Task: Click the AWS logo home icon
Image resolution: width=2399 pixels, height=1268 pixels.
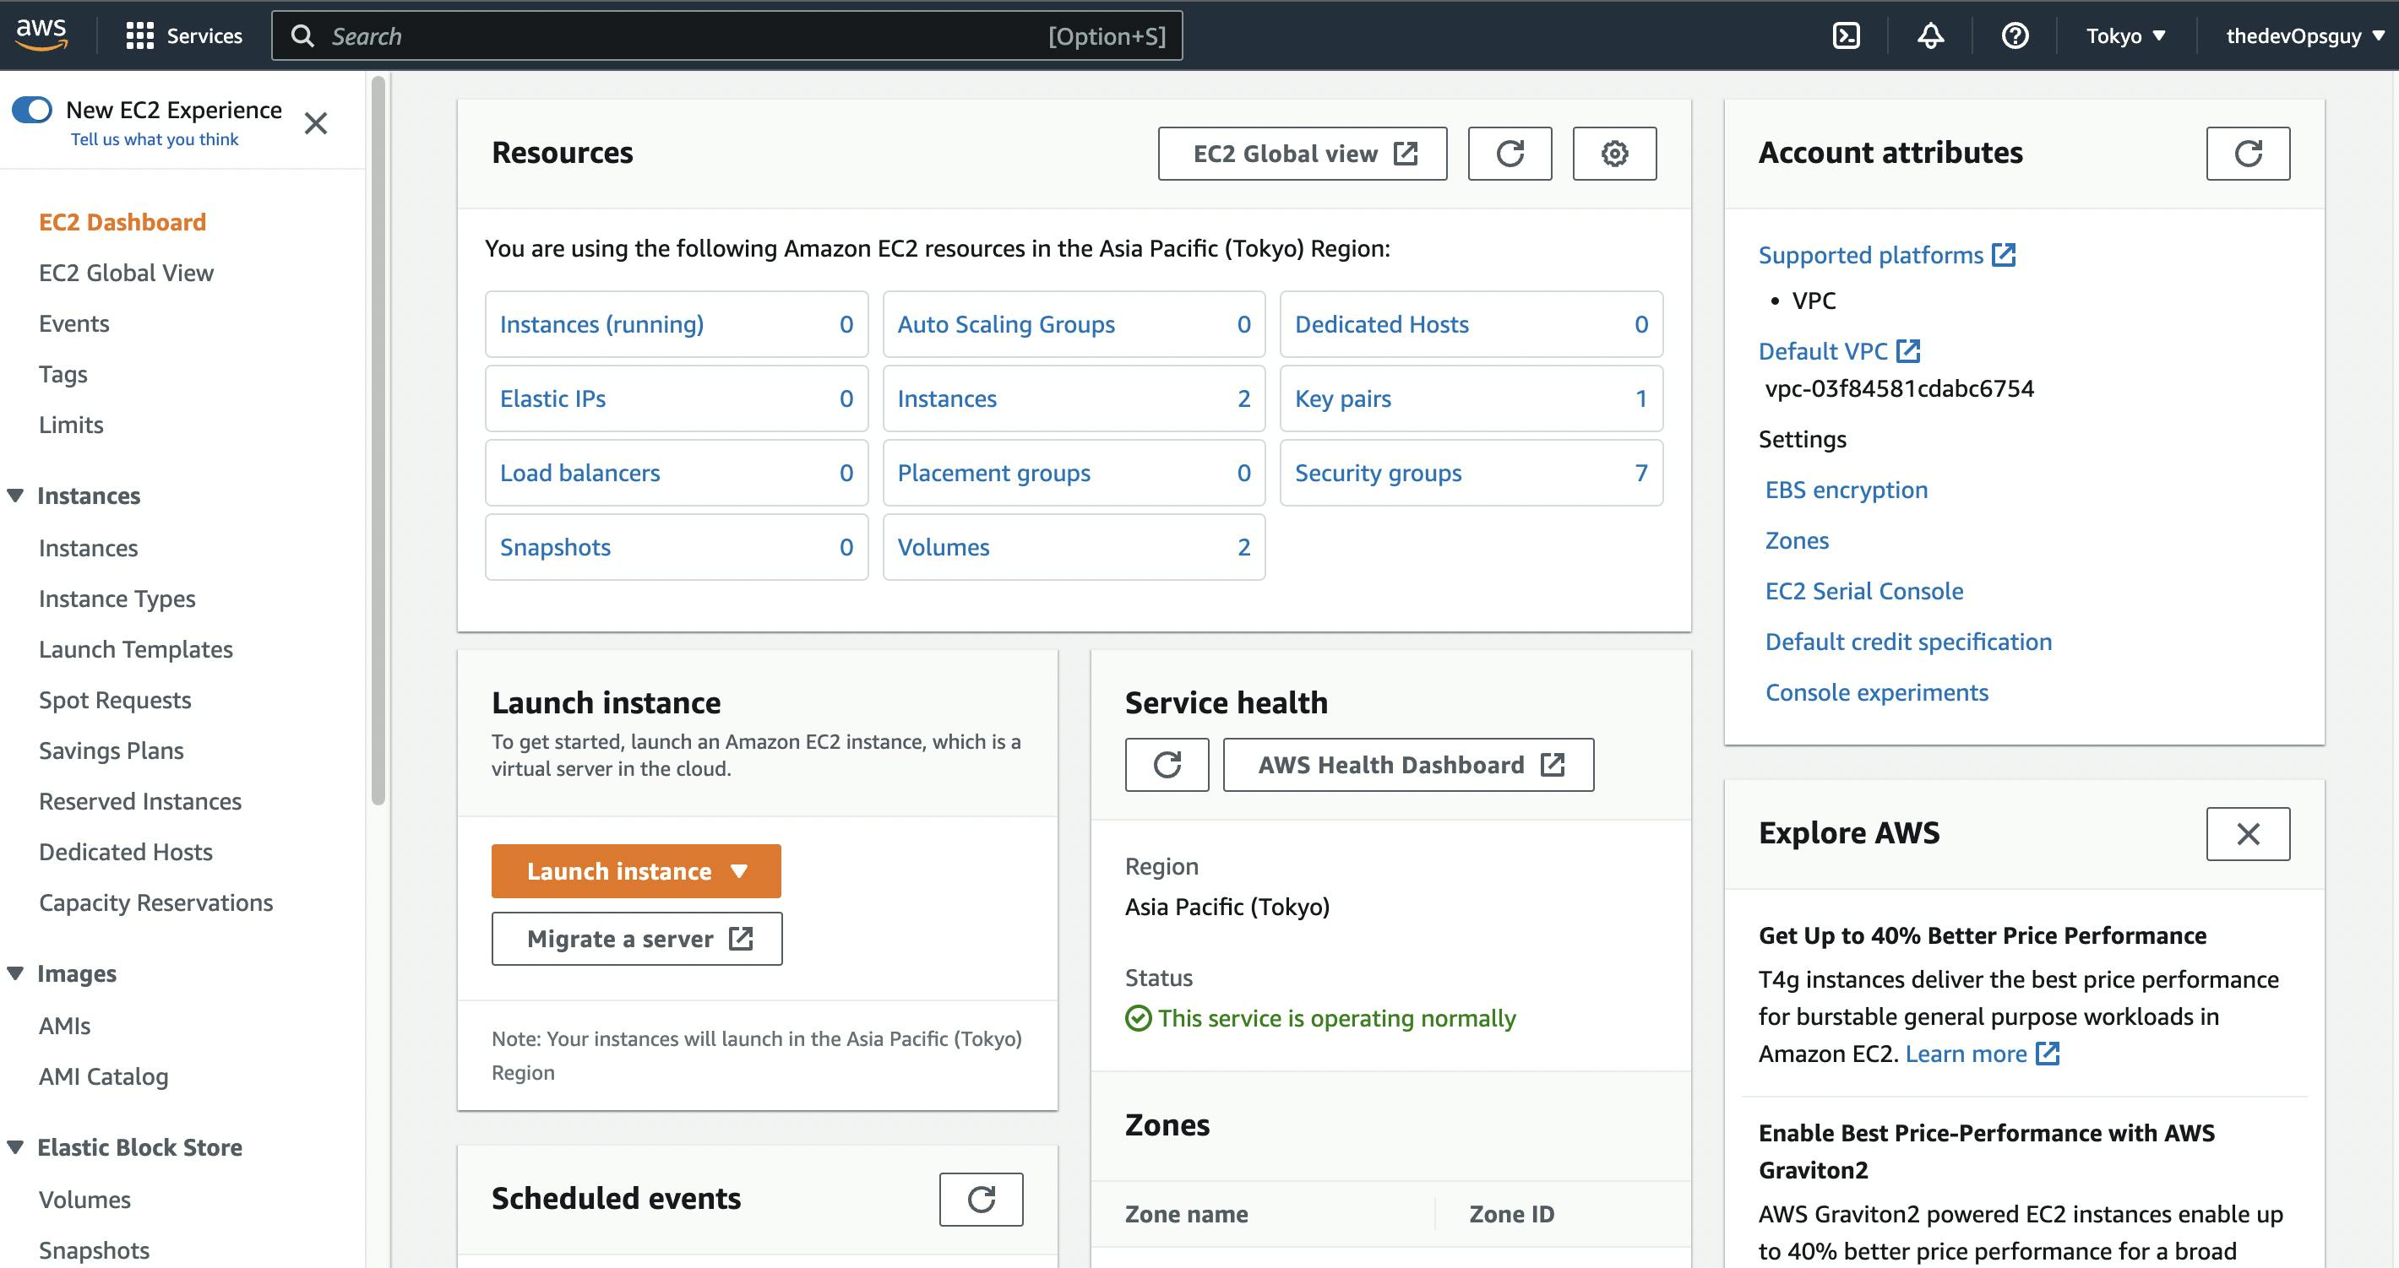Action: [41, 35]
